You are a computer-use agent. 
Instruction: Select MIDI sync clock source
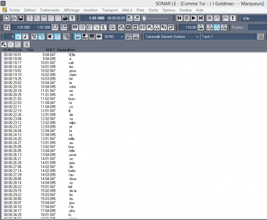85,36
